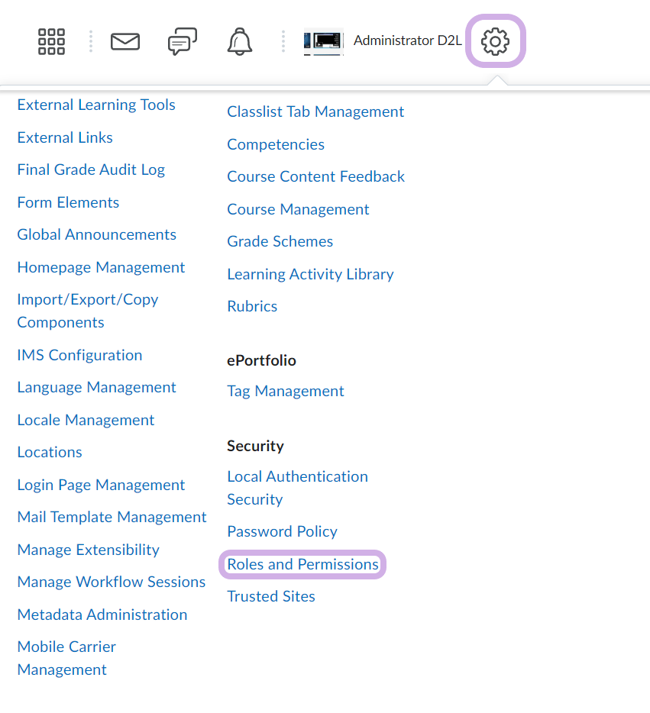Select Local Authentication Security
This screenshot has height=713, width=650.
coord(297,488)
